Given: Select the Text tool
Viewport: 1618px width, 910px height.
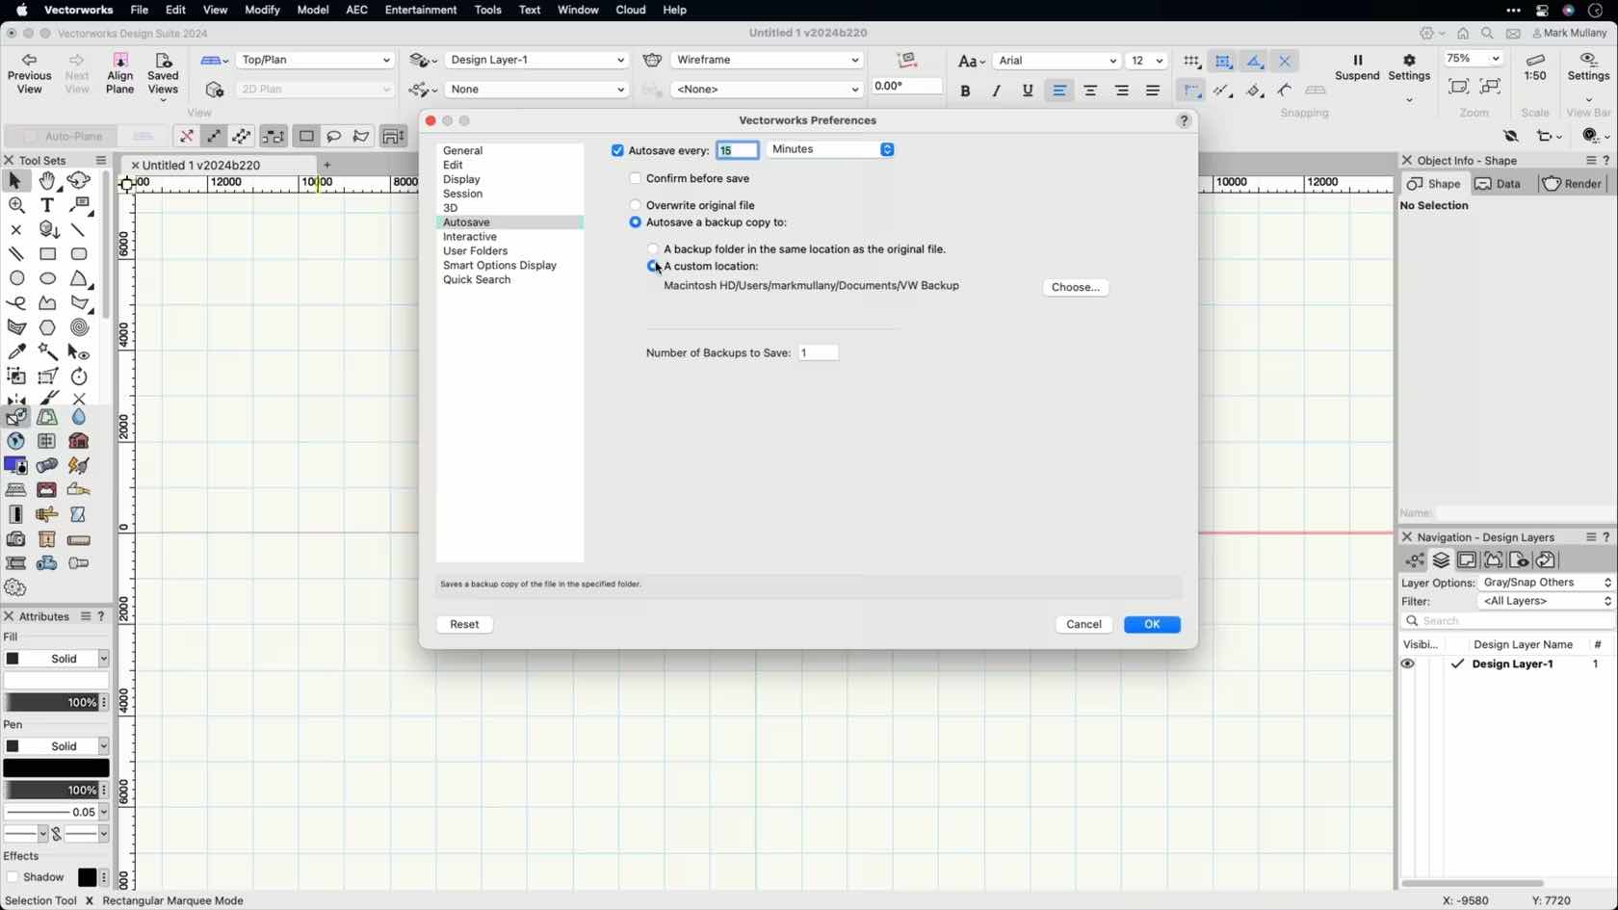Looking at the screenshot, I should (47, 205).
